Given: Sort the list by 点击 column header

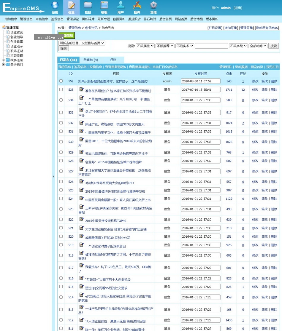Looking at the screenshot, I should pos(229,73).
